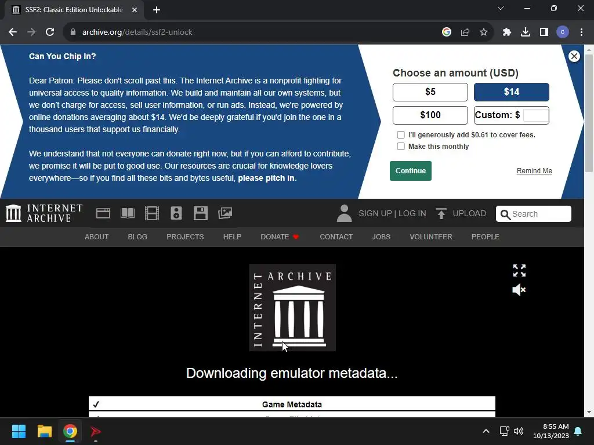Open the Video film strip icon in the navbar
The height and width of the screenshot is (445, 594).
[152, 213]
